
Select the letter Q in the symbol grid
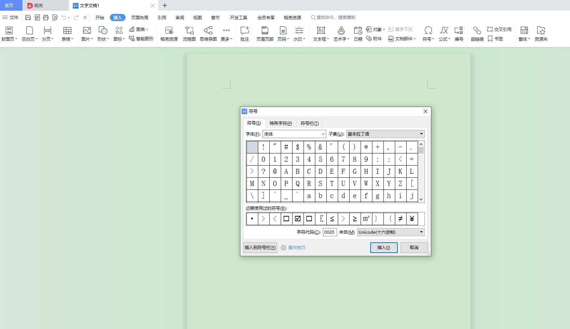pyautogui.click(x=297, y=183)
